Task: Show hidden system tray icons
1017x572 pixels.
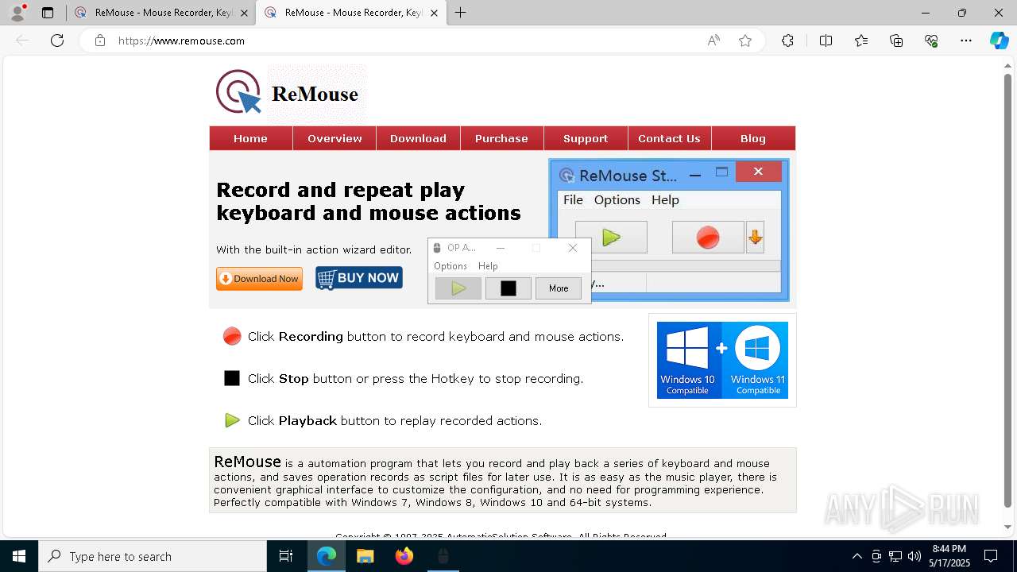Action: point(857,556)
